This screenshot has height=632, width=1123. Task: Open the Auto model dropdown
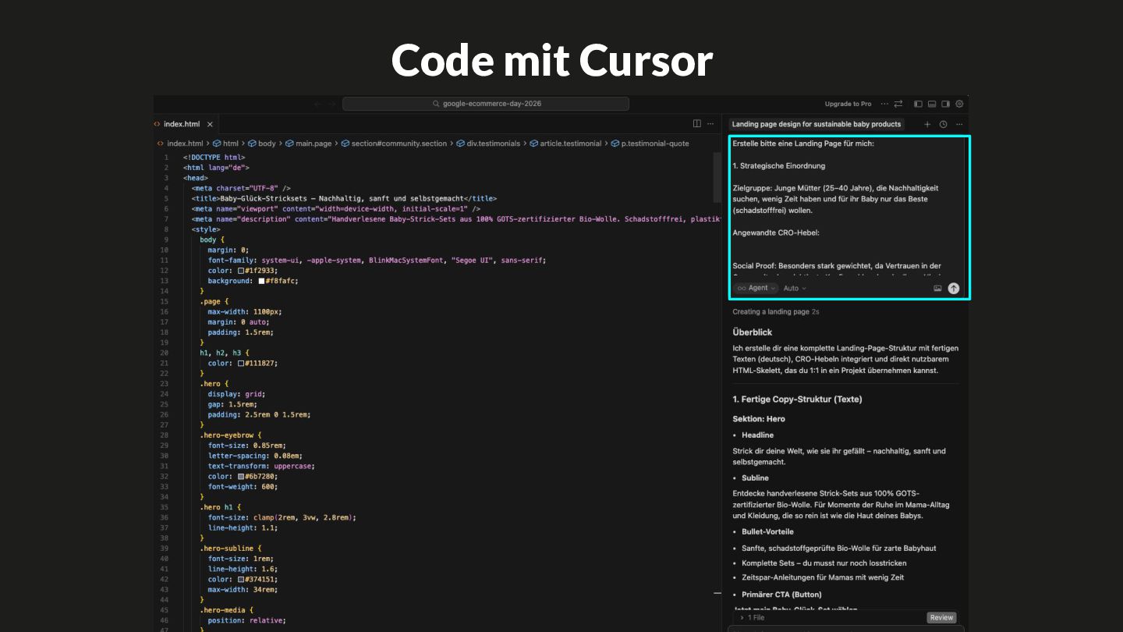click(795, 288)
